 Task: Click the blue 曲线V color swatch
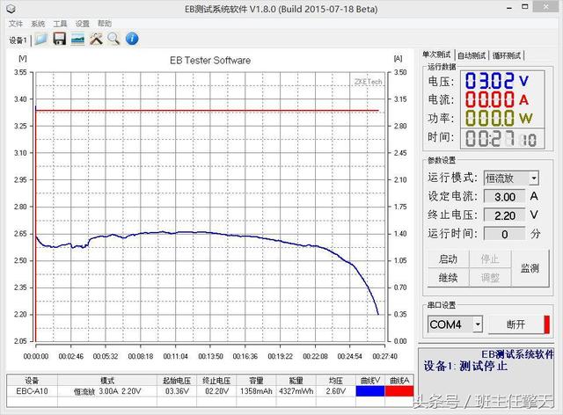370,391
